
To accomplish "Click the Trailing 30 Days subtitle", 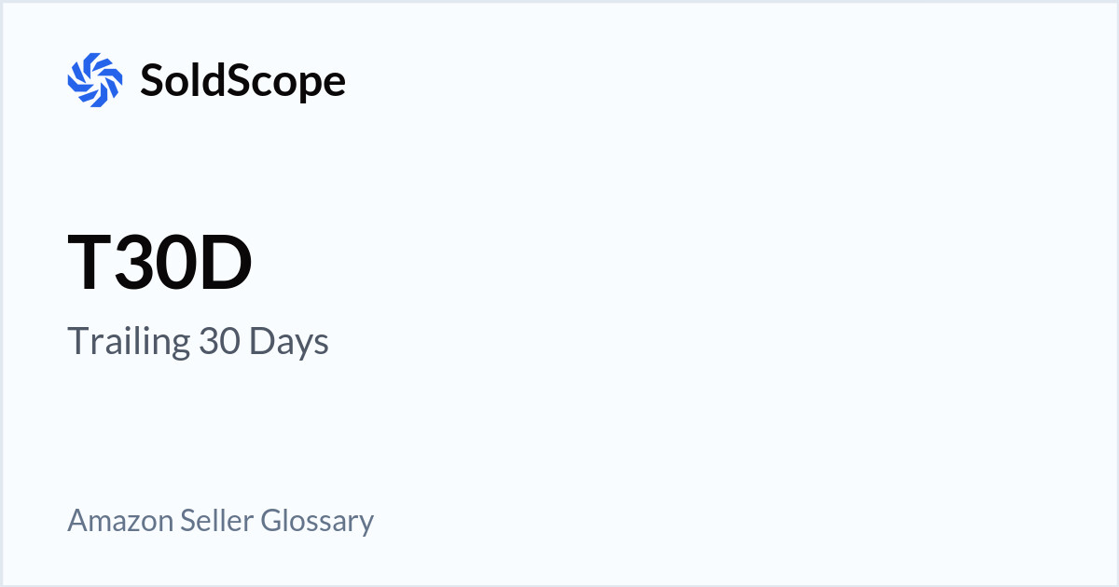I will [198, 342].
